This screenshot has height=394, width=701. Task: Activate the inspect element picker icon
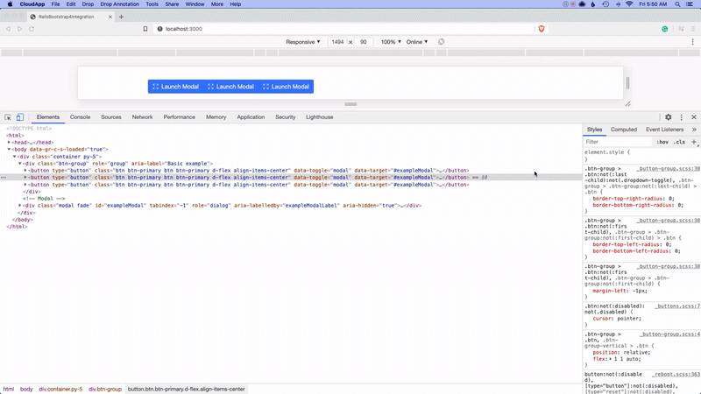tap(8, 117)
